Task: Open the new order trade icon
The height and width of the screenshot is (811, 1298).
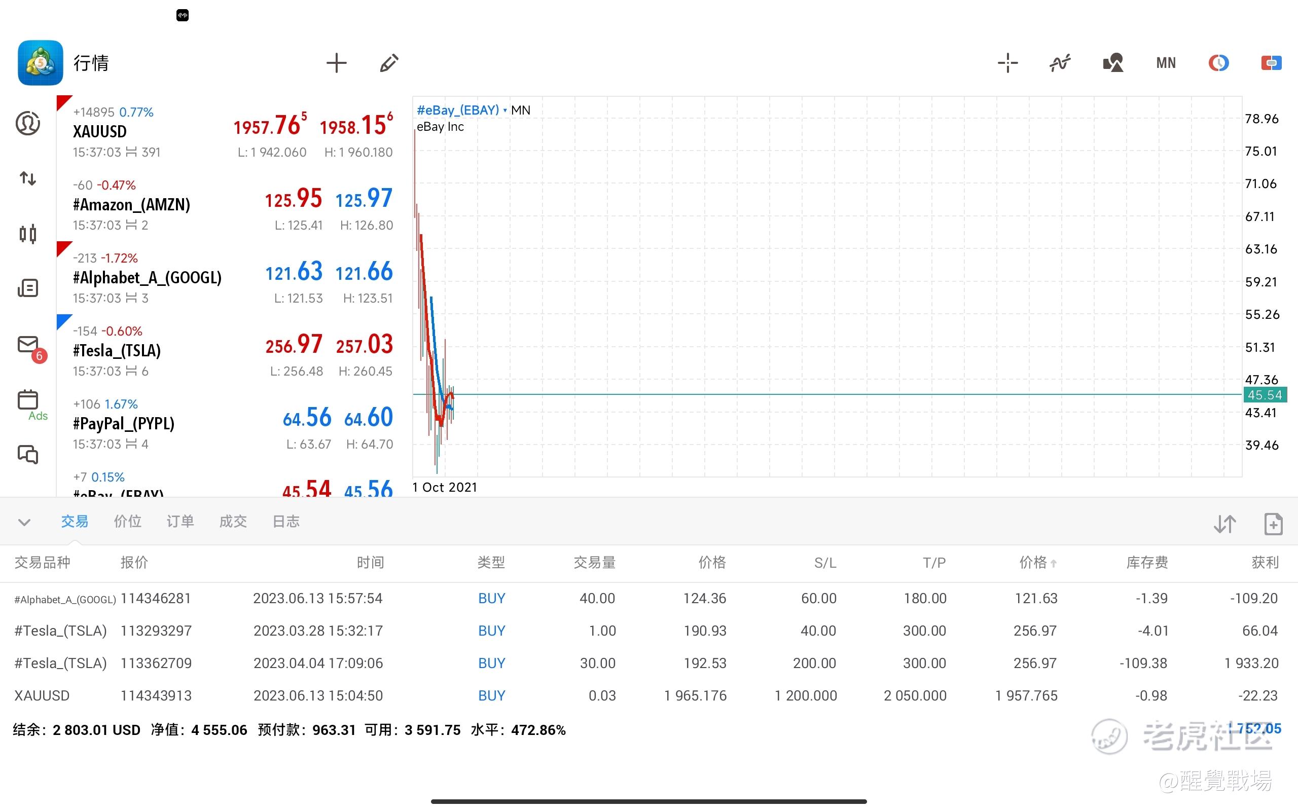Action: pos(1271,63)
